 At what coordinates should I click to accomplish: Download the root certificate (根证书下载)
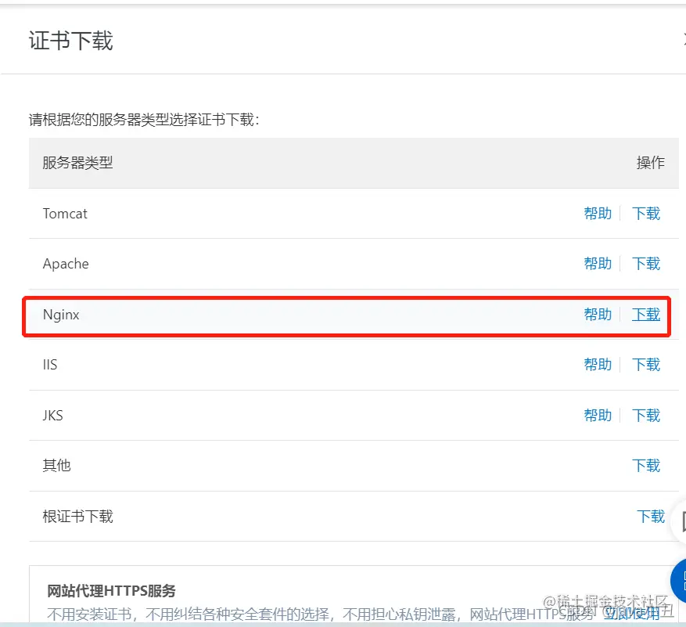pos(651,517)
